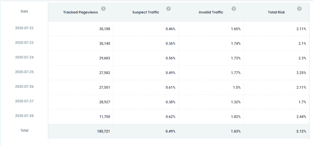Viewport: 313px width, 146px height.
Task: Click the question mark next to Invalid Traffic
Action: [x=234, y=9]
